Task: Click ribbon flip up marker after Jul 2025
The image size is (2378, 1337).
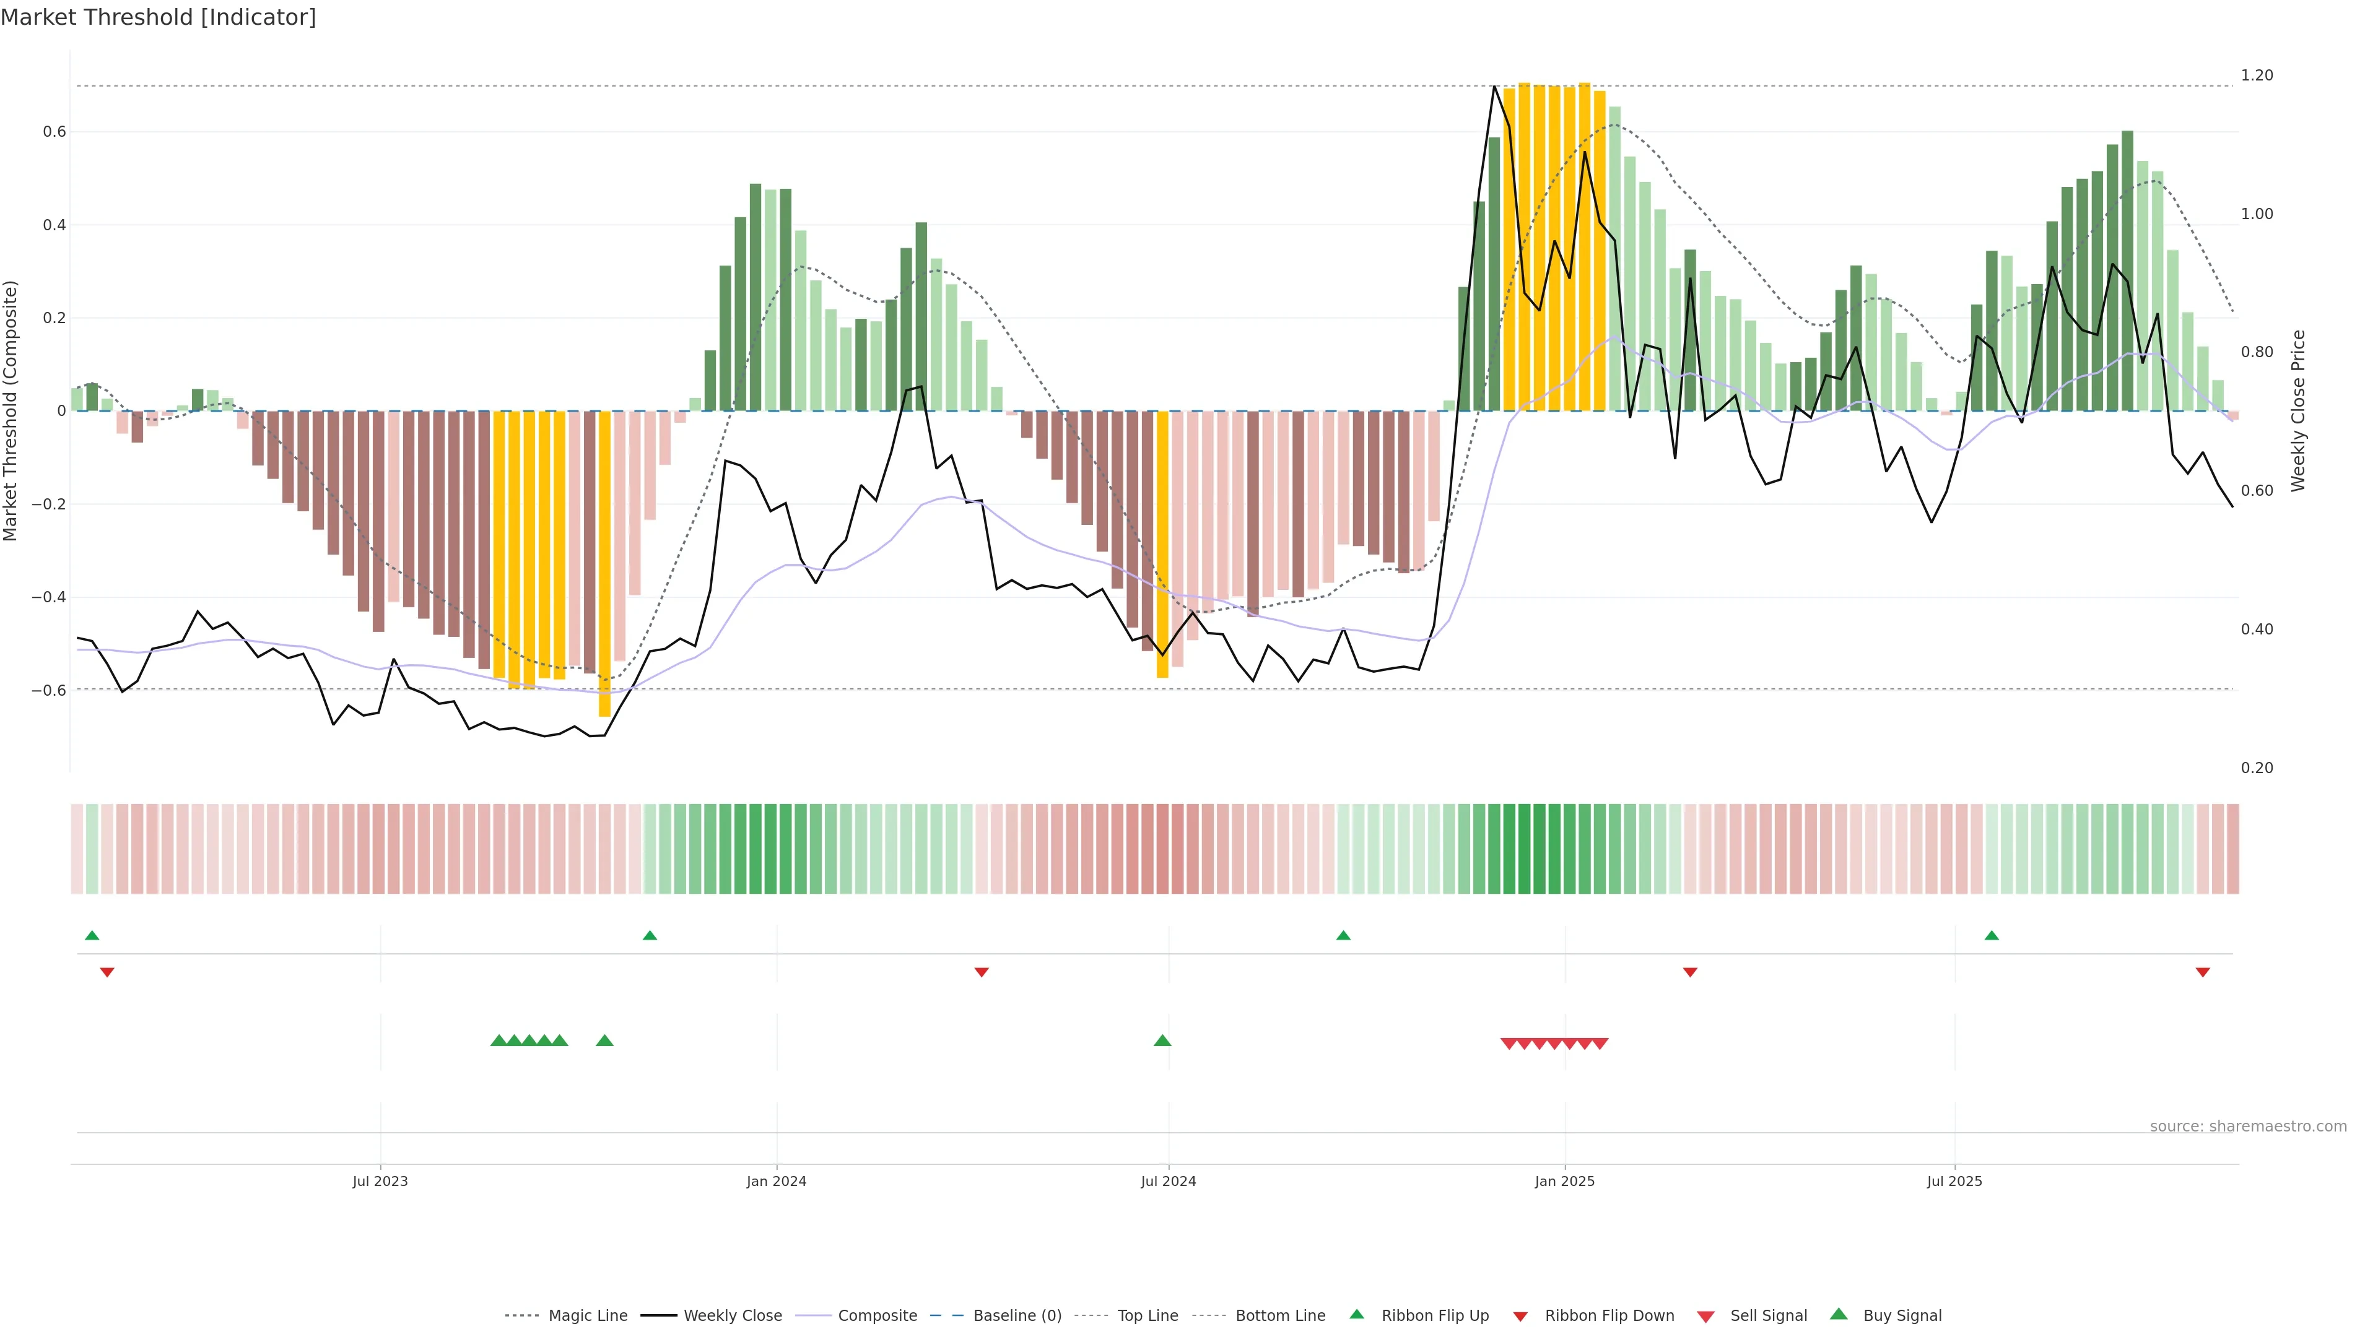Action: click(x=1991, y=936)
